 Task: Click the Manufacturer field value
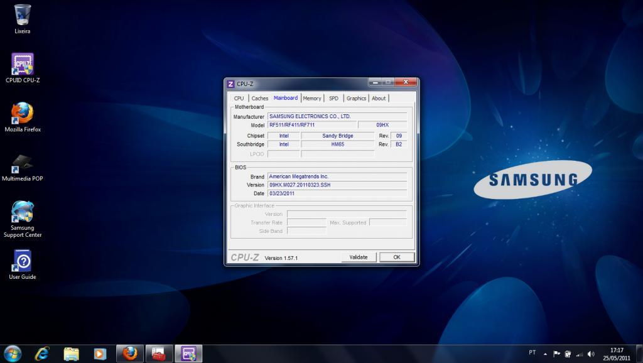point(337,116)
